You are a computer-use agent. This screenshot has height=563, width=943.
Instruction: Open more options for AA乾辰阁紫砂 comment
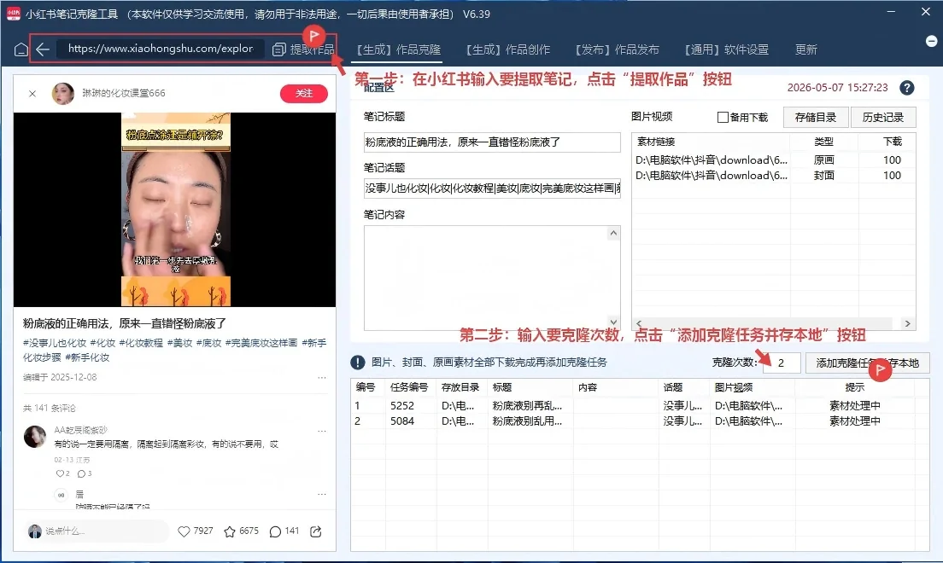click(322, 431)
